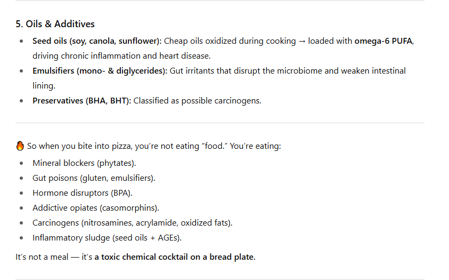The height and width of the screenshot is (280, 449).
Task: Click 'Gut poisons (gluten, emulsifiers).' list item
Action: coord(94,178)
